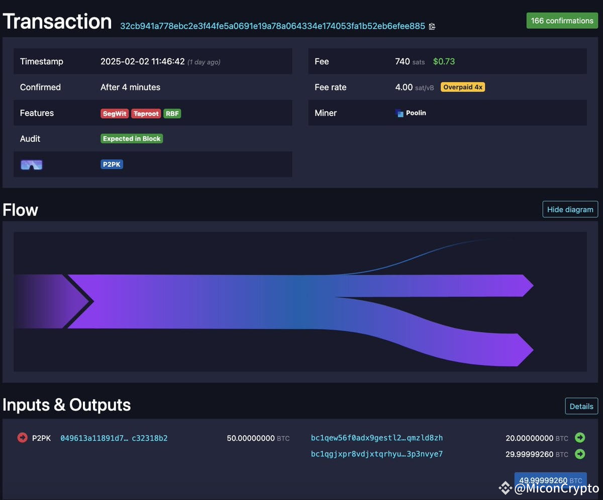The height and width of the screenshot is (500, 603).
Task: Open output address bc1qew56f0adx9gestl2…qmzld8zh
Action: coord(377,438)
